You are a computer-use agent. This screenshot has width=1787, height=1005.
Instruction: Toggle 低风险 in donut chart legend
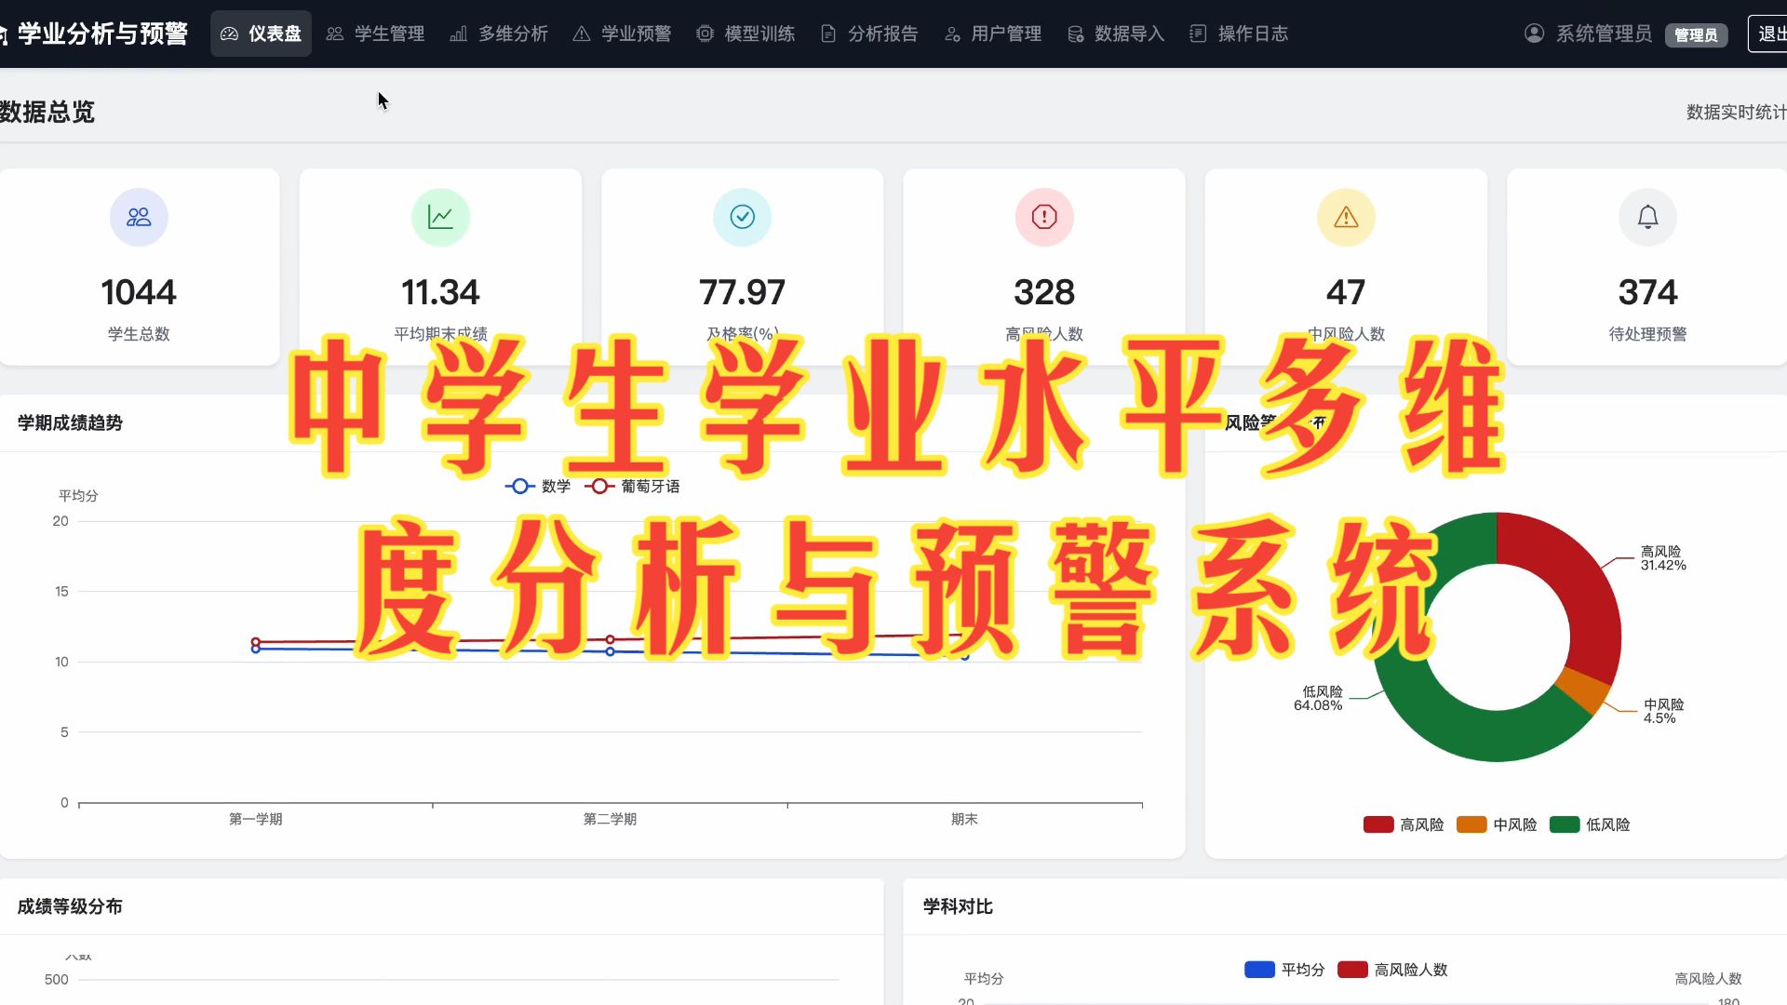[1590, 824]
